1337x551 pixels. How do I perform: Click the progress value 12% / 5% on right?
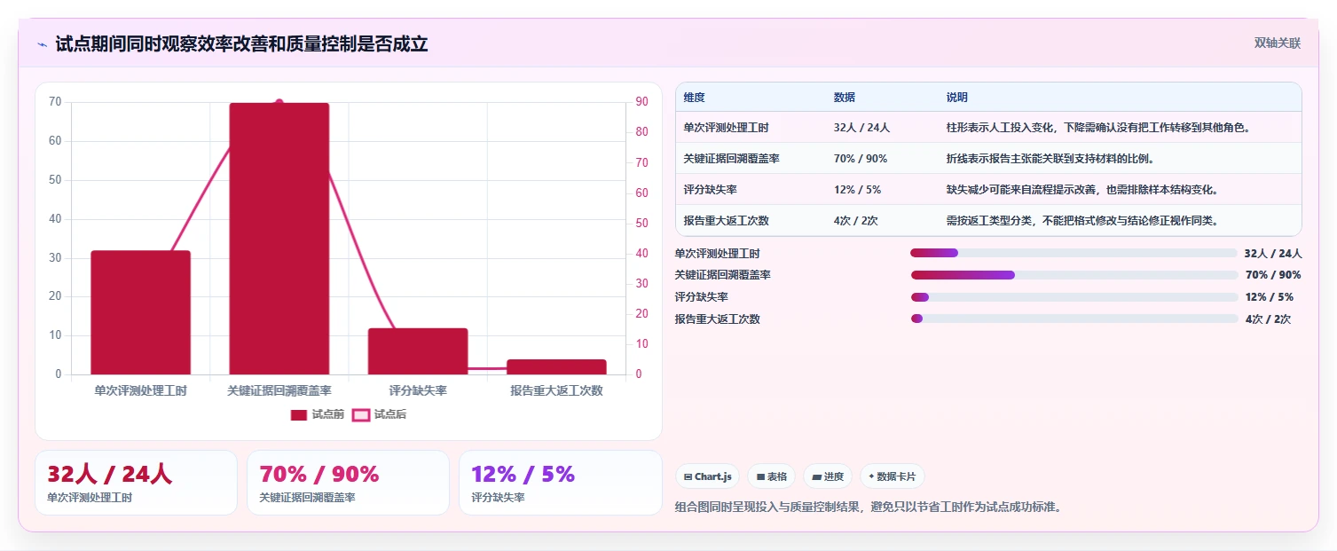[x=1270, y=297]
